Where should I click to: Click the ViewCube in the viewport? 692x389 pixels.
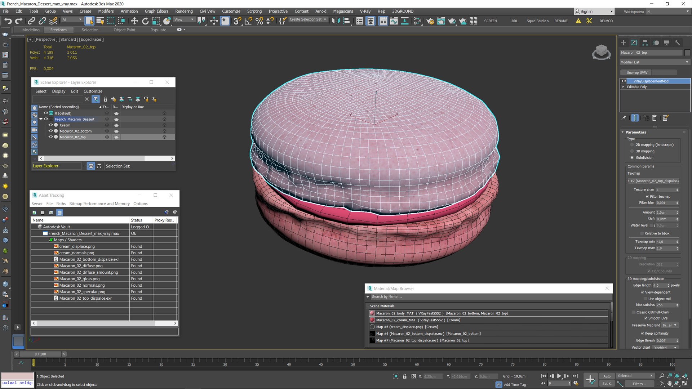601,52
